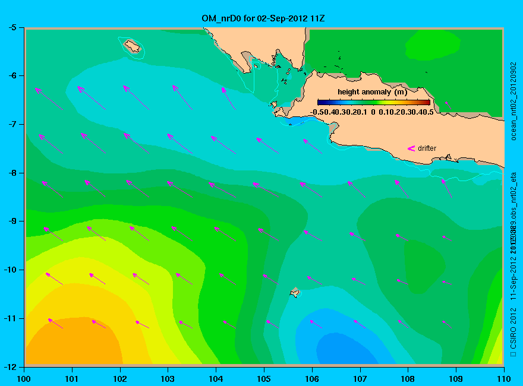The height and width of the screenshot is (386, 523).
Task: Click the y-axis label "-7"
Action: 12,124
